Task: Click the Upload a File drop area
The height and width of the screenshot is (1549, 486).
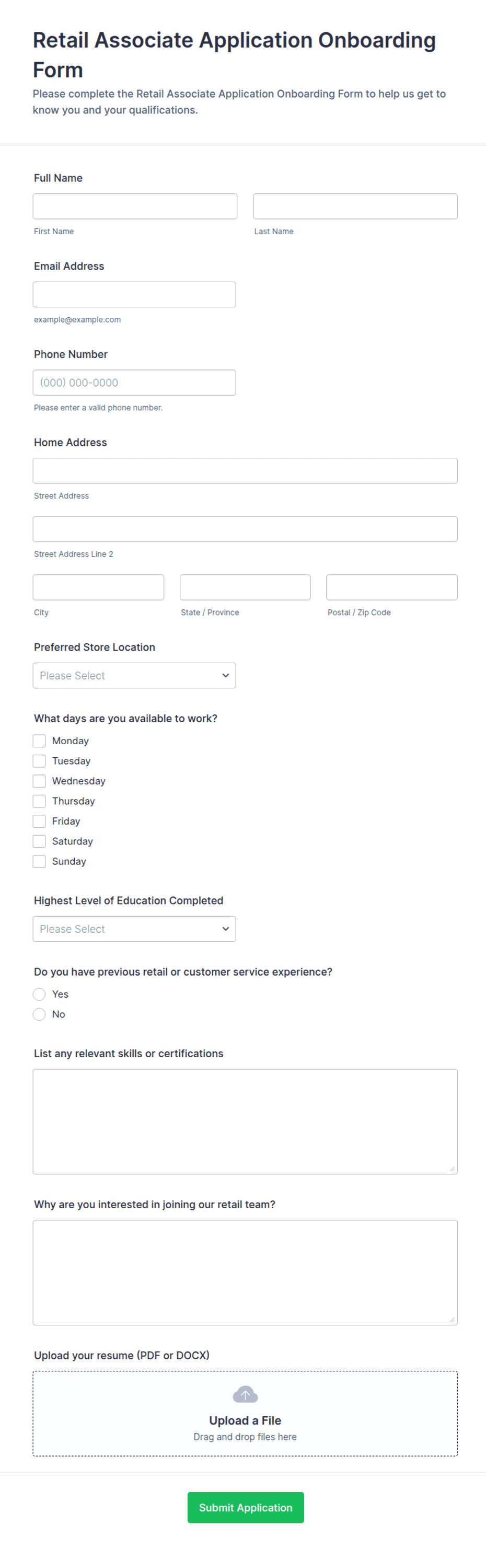Action: tap(245, 1413)
